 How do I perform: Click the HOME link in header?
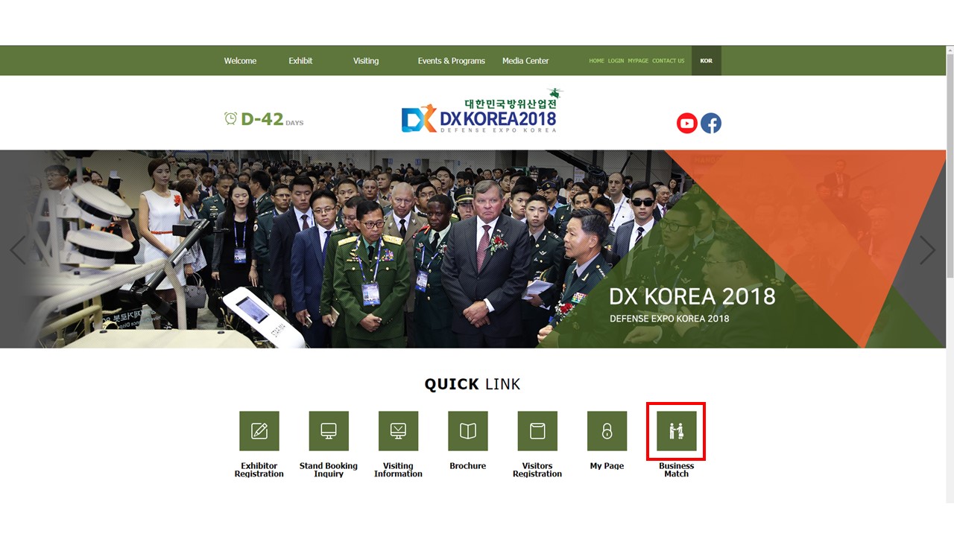(x=596, y=61)
